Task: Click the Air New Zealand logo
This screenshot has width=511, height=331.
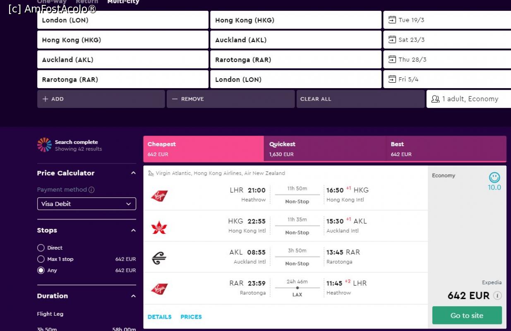Action: pyautogui.click(x=159, y=258)
